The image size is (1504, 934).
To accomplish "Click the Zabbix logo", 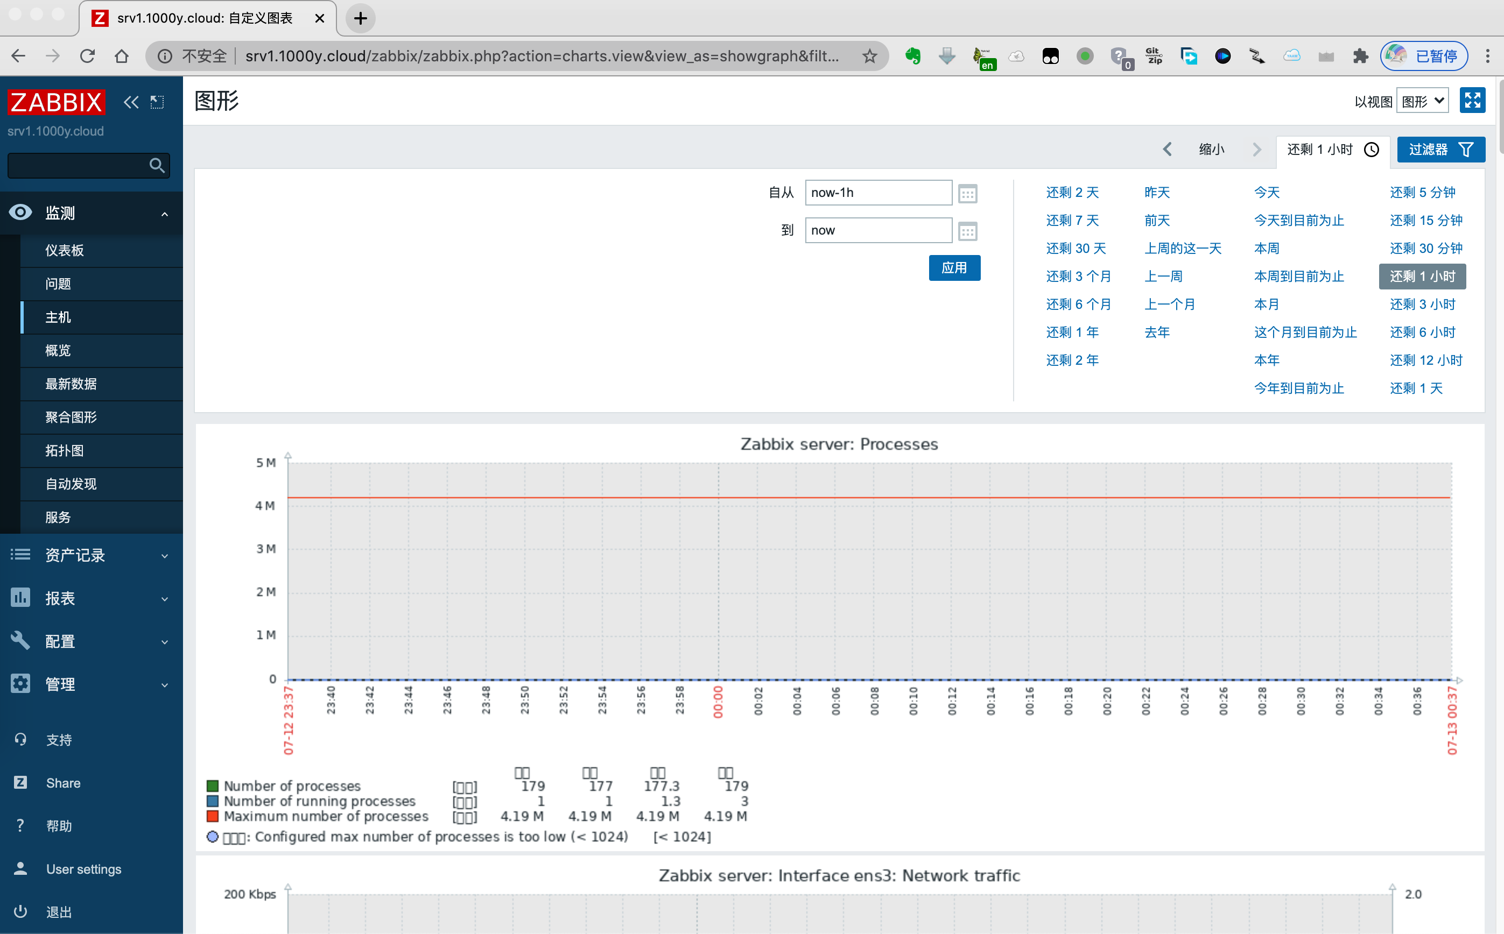I will [56, 102].
